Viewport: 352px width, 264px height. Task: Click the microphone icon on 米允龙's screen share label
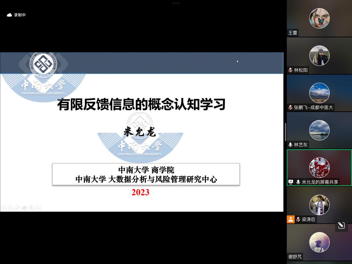[298, 181]
